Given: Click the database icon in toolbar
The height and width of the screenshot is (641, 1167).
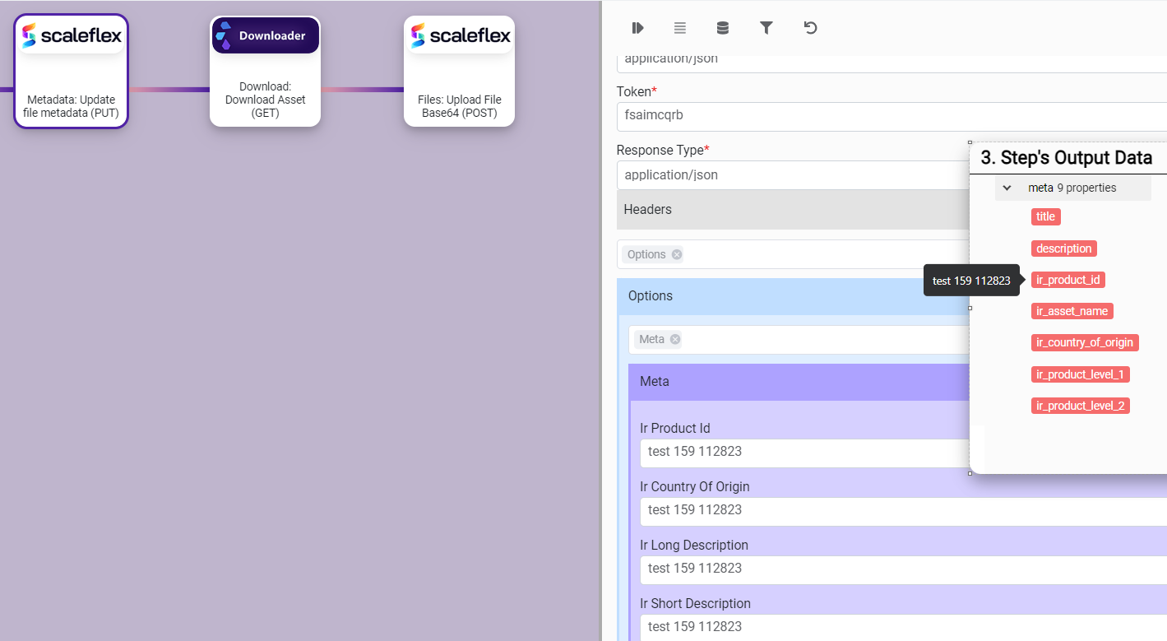Looking at the screenshot, I should click(x=723, y=28).
